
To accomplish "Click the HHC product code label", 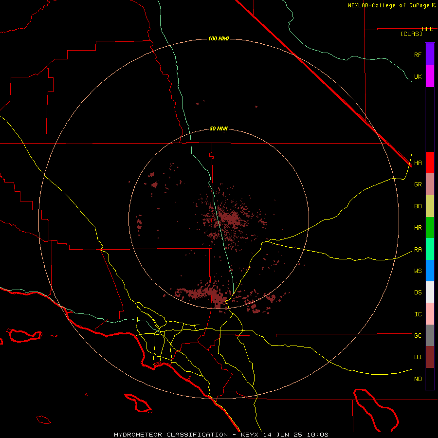I will [x=427, y=29].
